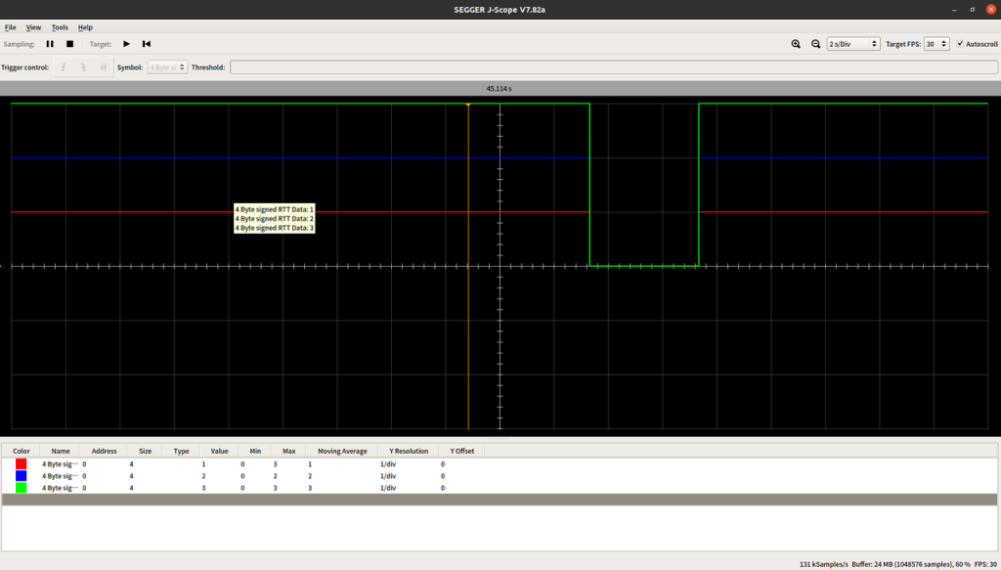Zoom out on the time axis

click(815, 44)
